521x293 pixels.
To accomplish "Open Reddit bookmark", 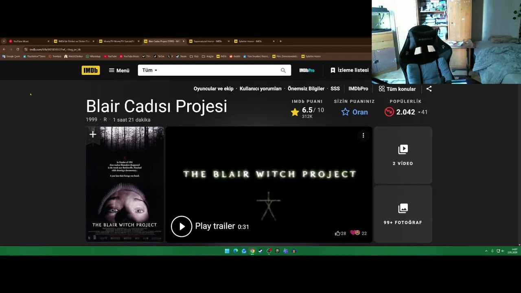I will pyautogui.click(x=235, y=56).
